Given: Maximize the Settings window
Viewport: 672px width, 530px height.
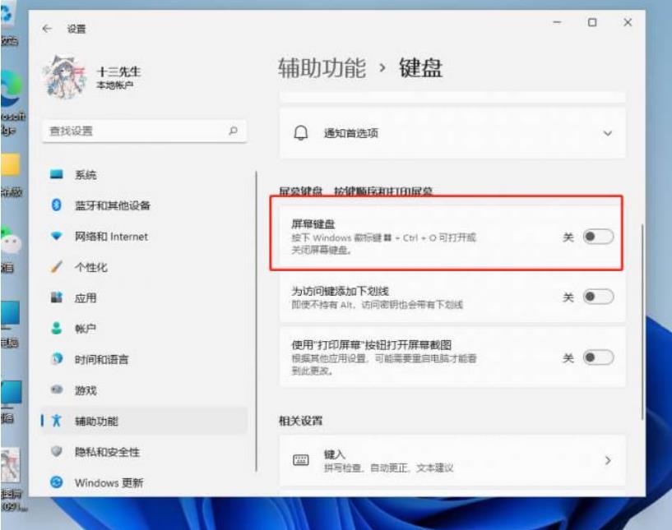Looking at the screenshot, I should 592,22.
